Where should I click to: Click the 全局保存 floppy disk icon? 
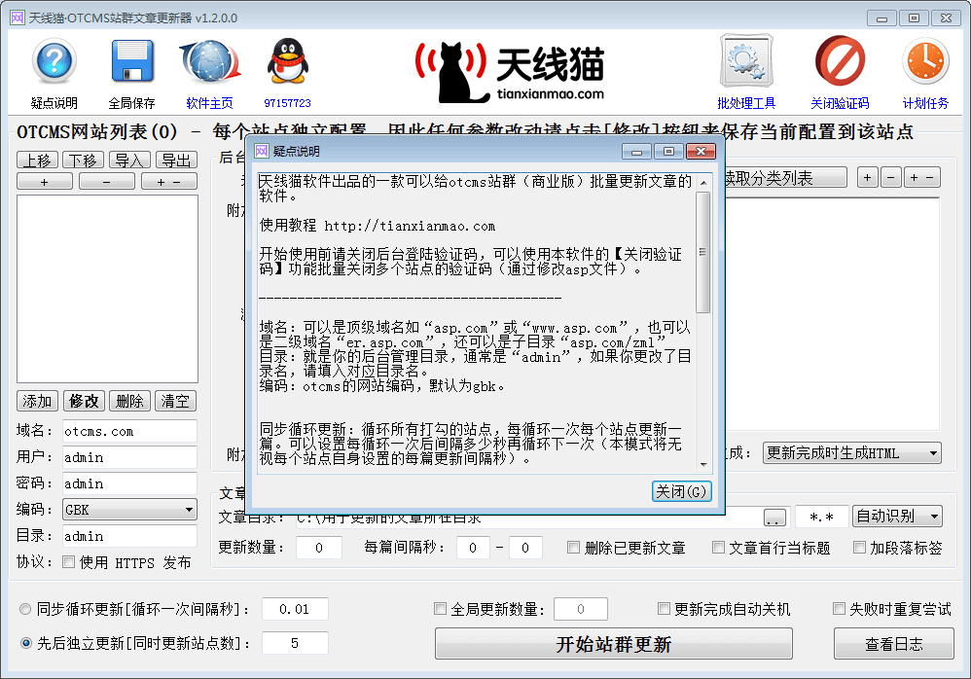tap(132, 60)
